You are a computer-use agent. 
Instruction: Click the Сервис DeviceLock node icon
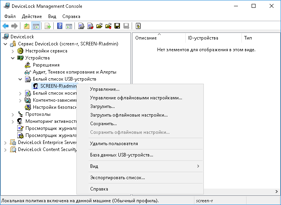tap(13, 44)
